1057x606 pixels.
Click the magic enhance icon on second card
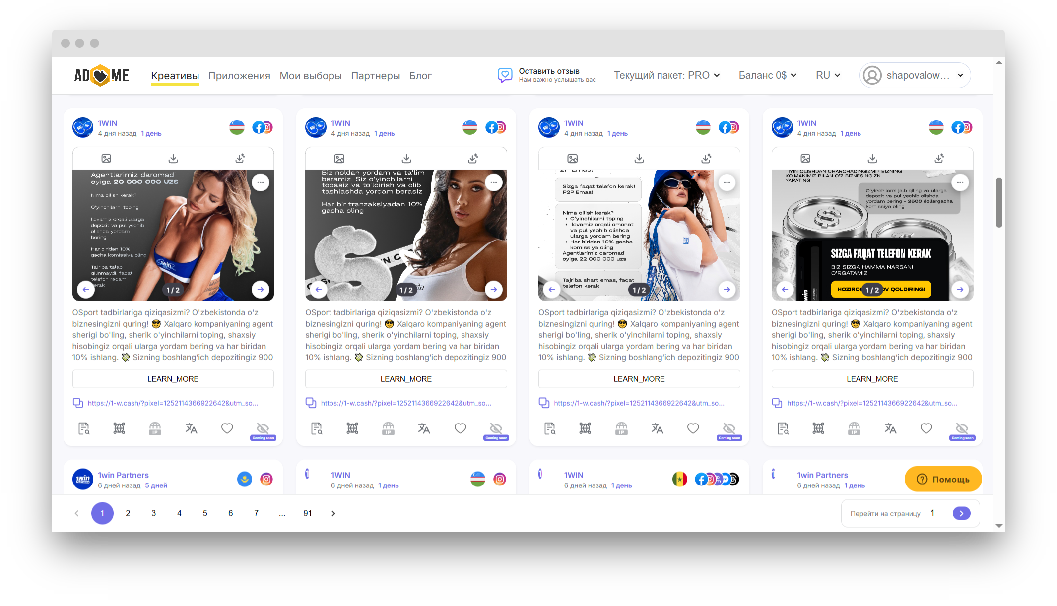click(x=473, y=159)
